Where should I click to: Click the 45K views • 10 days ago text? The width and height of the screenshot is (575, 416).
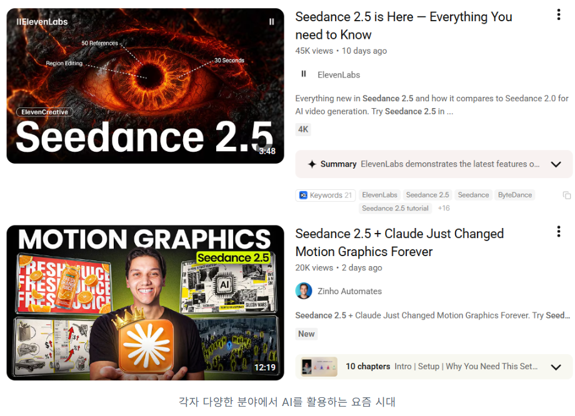pyautogui.click(x=341, y=51)
